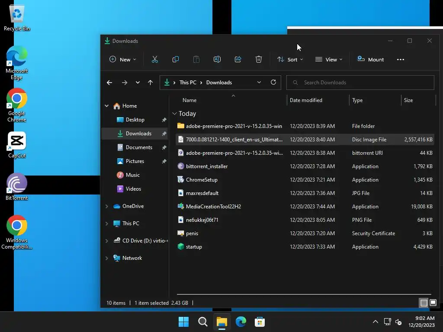
Task: Open the Windows Start button
Action: [x=183, y=322]
